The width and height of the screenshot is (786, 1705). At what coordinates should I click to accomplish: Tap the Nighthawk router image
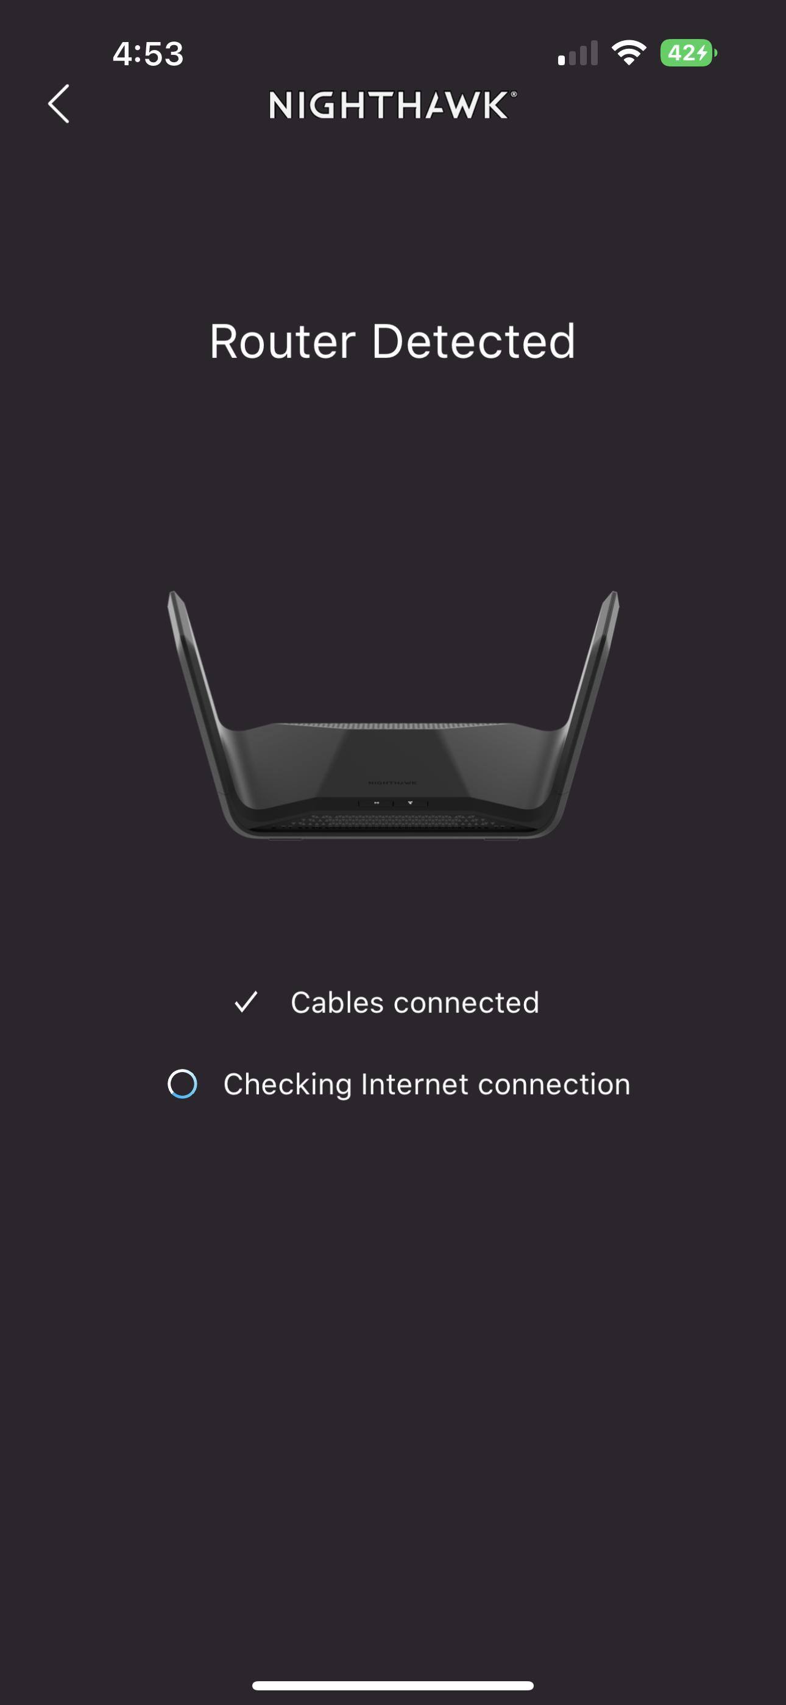pos(393,715)
